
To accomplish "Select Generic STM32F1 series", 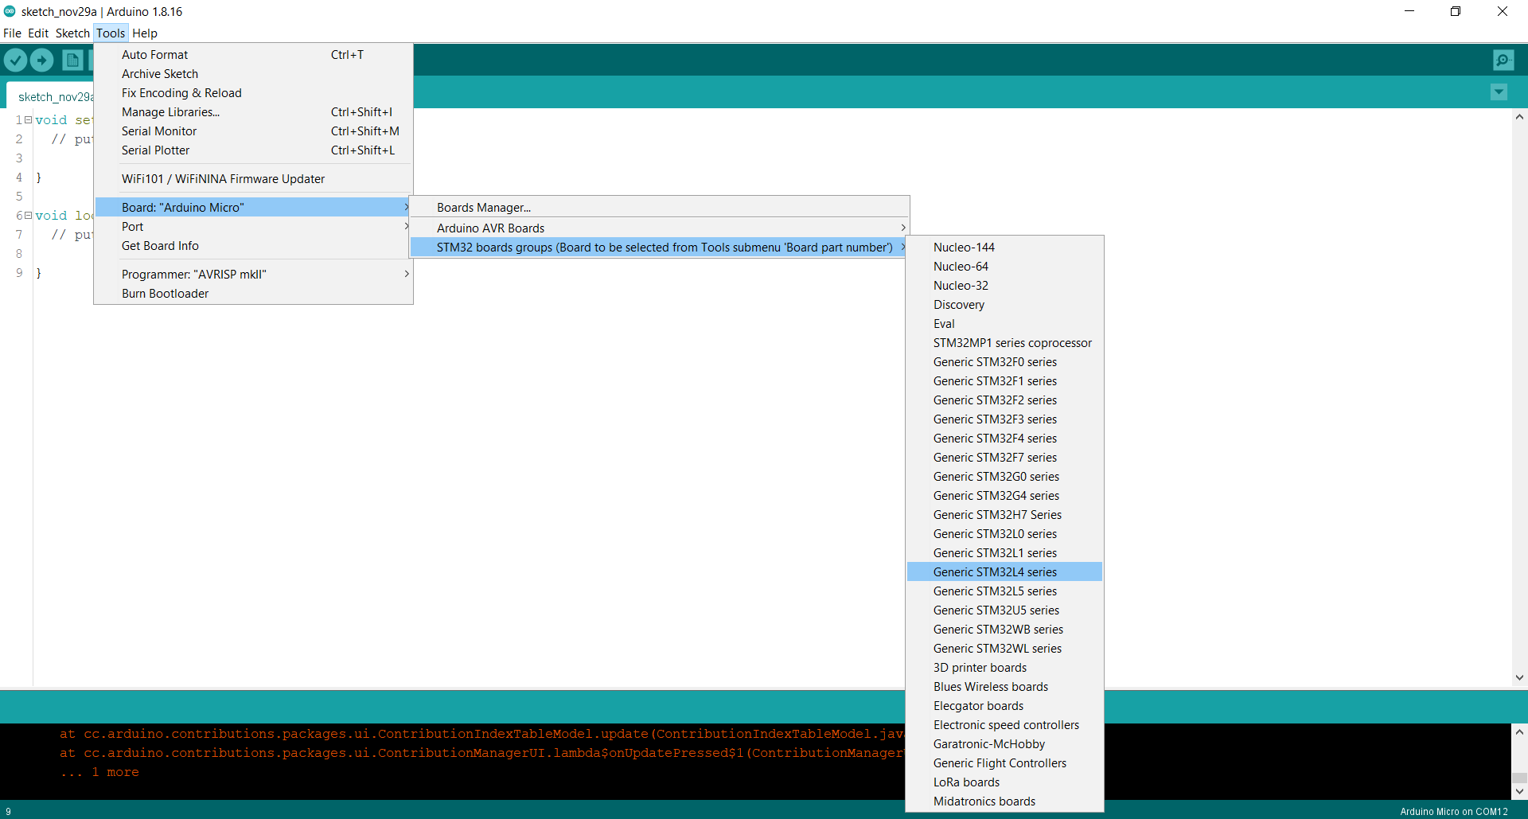I will (1004, 381).
